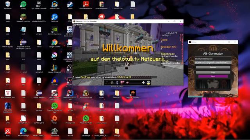Screen dimensions: 250x140
Task: Open the Battle.net shortcut
Action: (x=55, y=17)
